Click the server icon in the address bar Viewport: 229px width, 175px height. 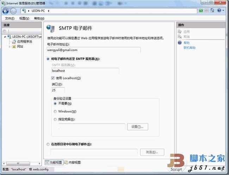(x=24, y=11)
